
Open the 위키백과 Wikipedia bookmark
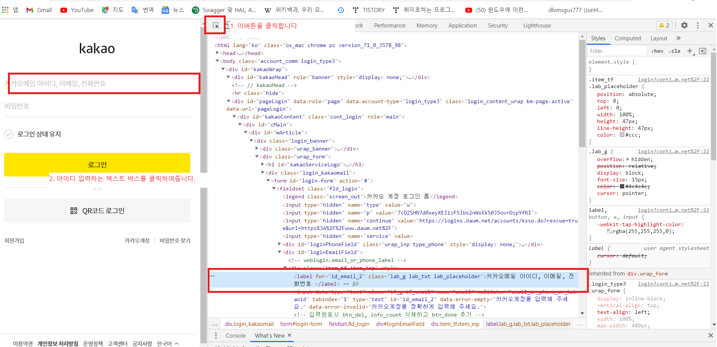tap(294, 10)
